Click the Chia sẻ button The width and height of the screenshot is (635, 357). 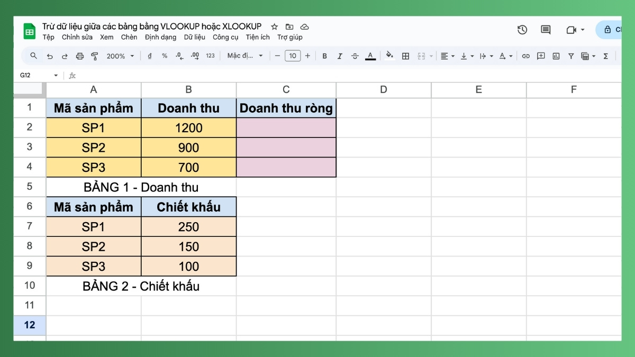pyautogui.click(x=614, y=30)
